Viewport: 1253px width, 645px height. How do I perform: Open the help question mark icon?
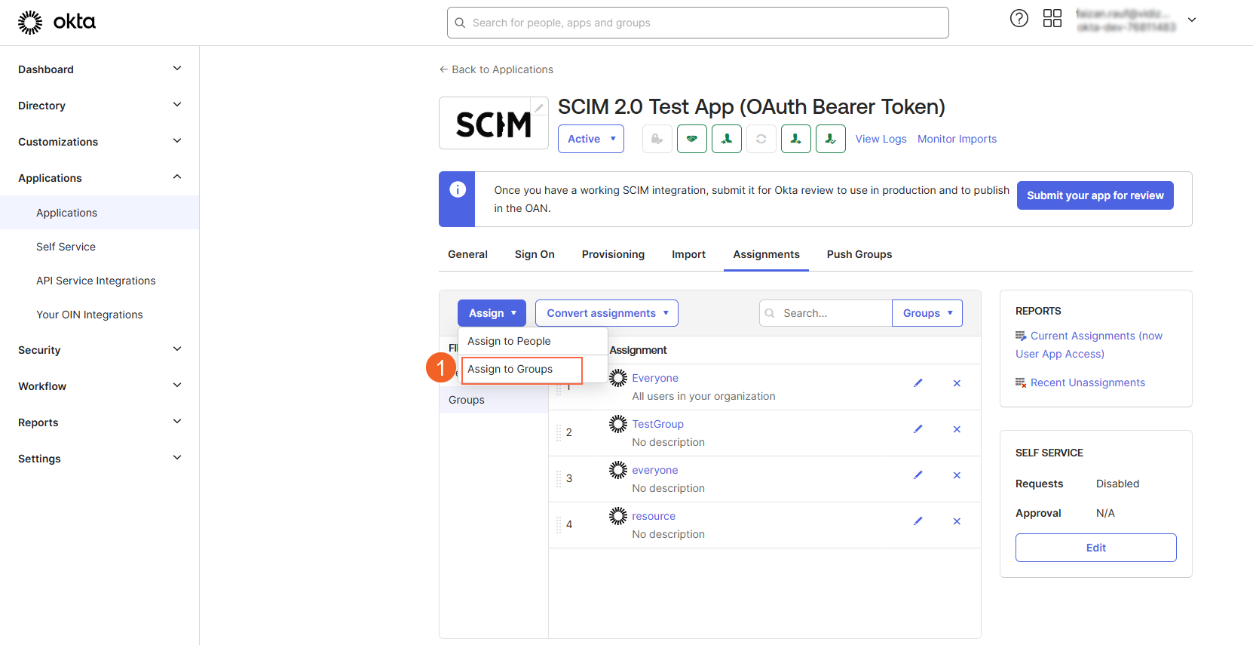[1019, 19]
